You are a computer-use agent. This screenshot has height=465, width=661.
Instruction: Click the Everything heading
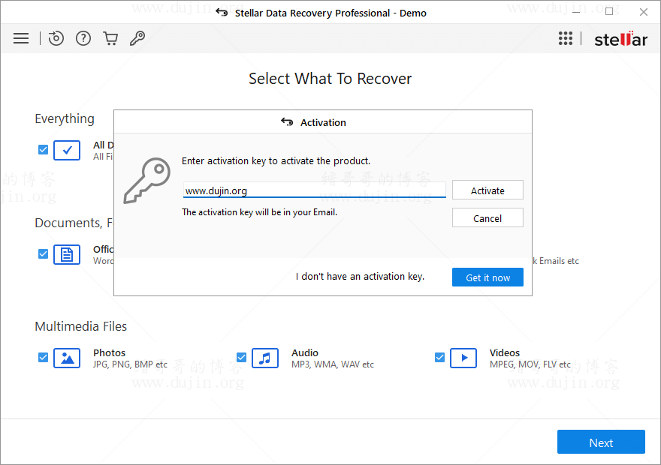tap(65, 119)
